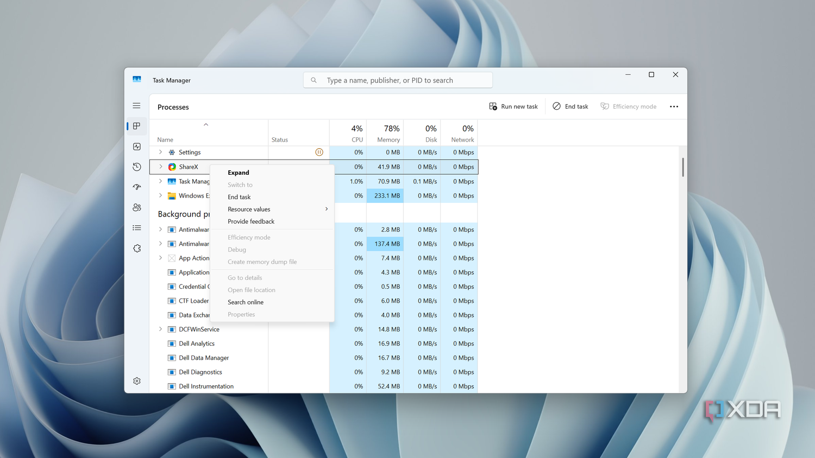Expand the Settings process group

[x=160, y=152]
